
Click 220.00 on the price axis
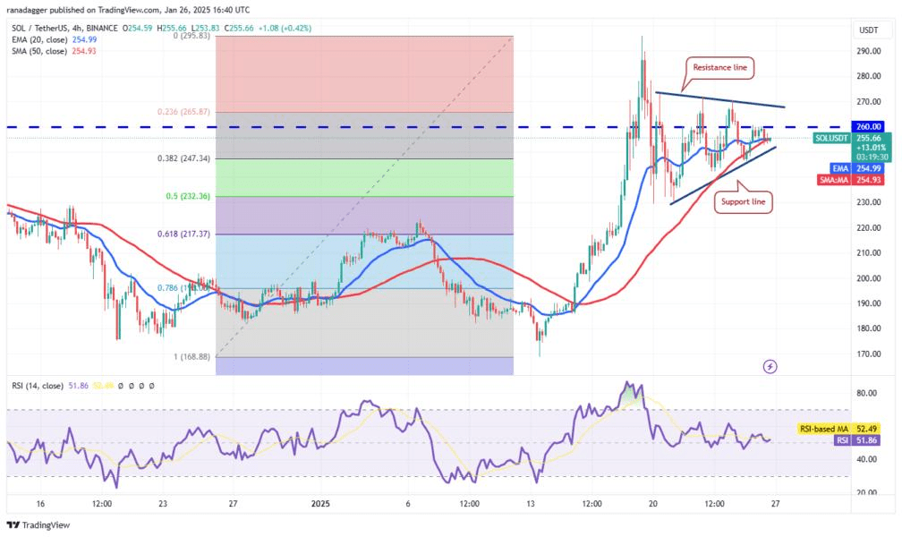(x=868, y=228)
